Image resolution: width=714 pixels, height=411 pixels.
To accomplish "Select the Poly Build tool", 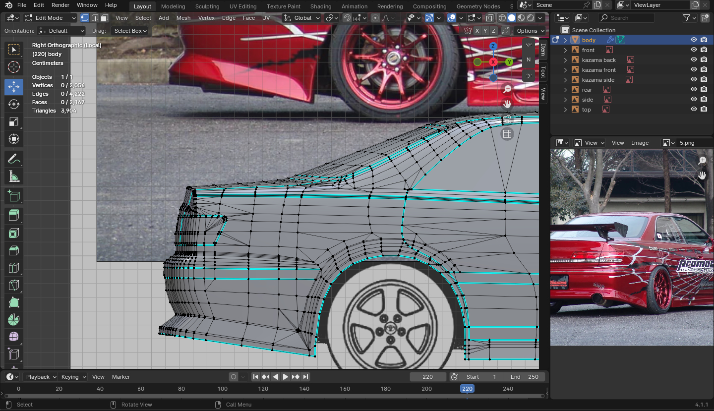I will [x=14, y=303].
